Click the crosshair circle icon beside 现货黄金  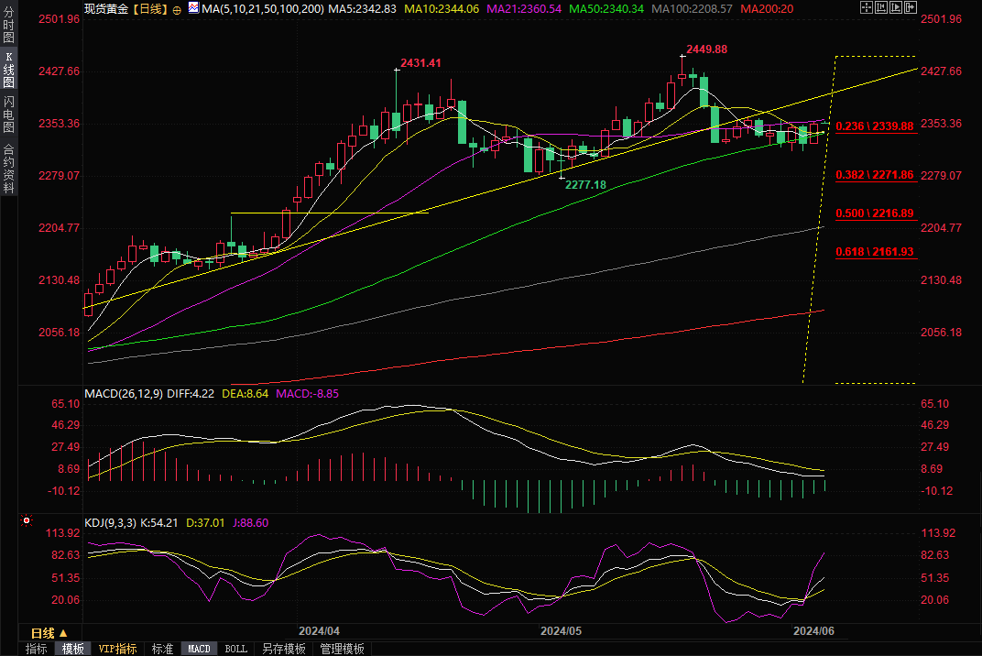[x=178, y=8]
